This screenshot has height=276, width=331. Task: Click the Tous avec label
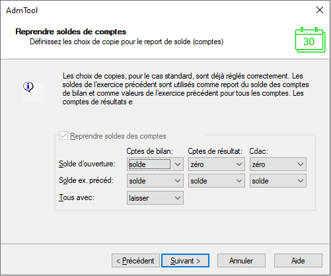click(77, 197)
